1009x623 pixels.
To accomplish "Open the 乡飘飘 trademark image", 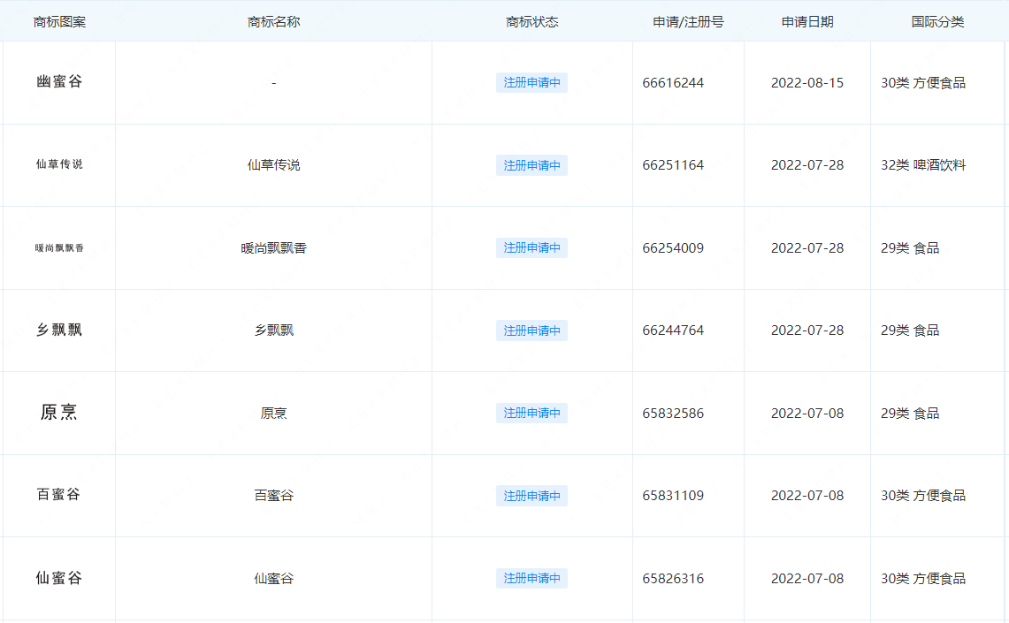I will (59, 330).
